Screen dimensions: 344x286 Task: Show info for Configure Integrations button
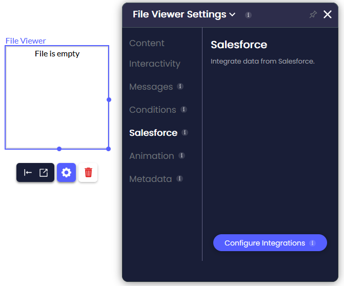point(312,243)
